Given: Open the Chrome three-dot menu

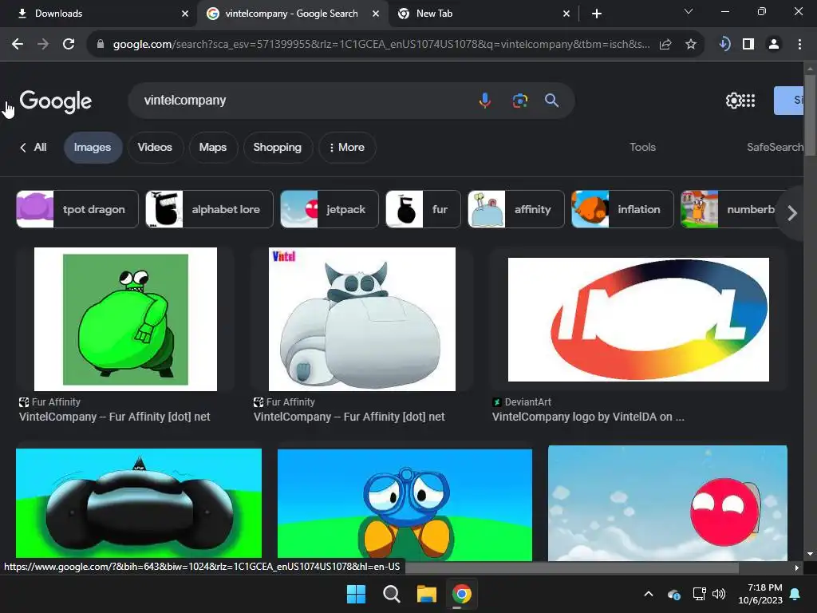Looking at the screenshot, I should tap(799, 45).
